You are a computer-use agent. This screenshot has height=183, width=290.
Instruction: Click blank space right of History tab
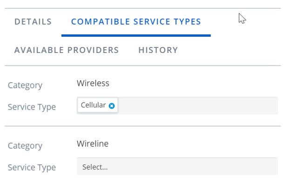click(x=229, y=50)
